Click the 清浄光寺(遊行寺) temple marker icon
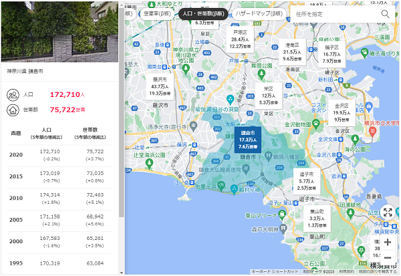 (193, 126)
